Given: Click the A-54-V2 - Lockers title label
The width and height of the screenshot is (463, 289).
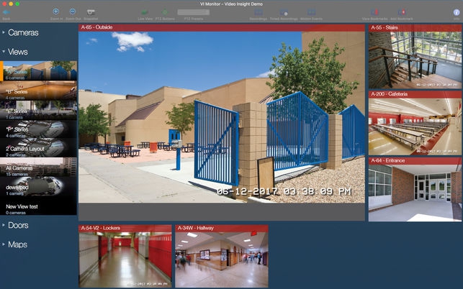Looking at the screenshot, I should [x=100, y=228].
